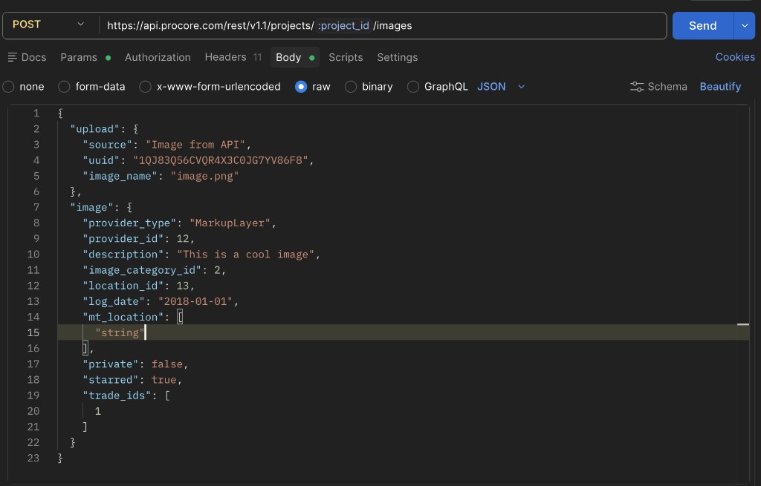Switch to the Authorization tab
This screenshot has height=486, width=761.
point(158,57)
